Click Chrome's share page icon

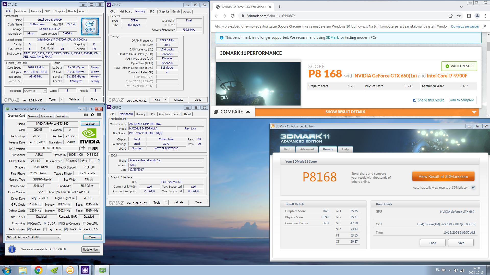coord(451,16)
